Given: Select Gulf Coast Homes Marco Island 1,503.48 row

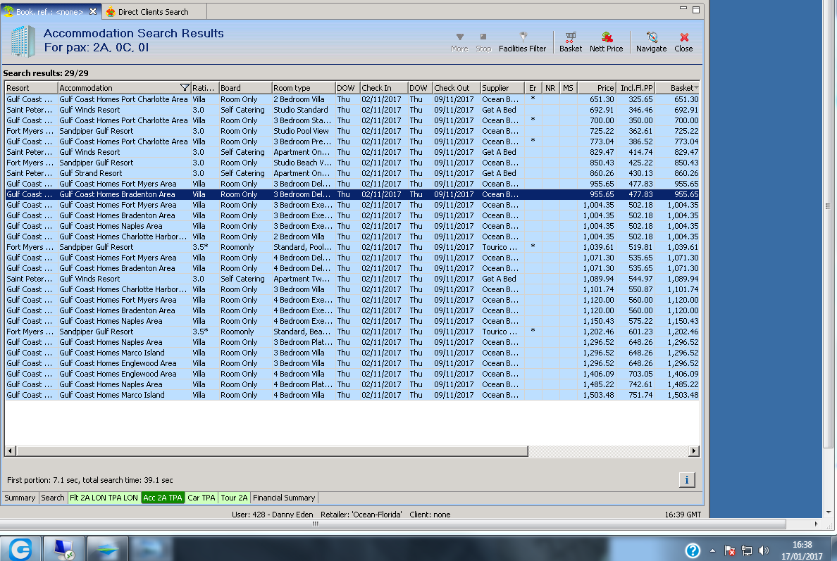Looking at the screenshot, I should [352, 395].
